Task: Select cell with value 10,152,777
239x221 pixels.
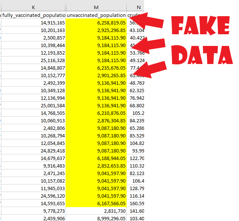Action: pyautogui.click(x=34, y=75)
